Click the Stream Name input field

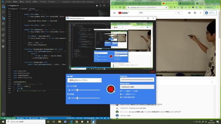click(x=137, y=87)
